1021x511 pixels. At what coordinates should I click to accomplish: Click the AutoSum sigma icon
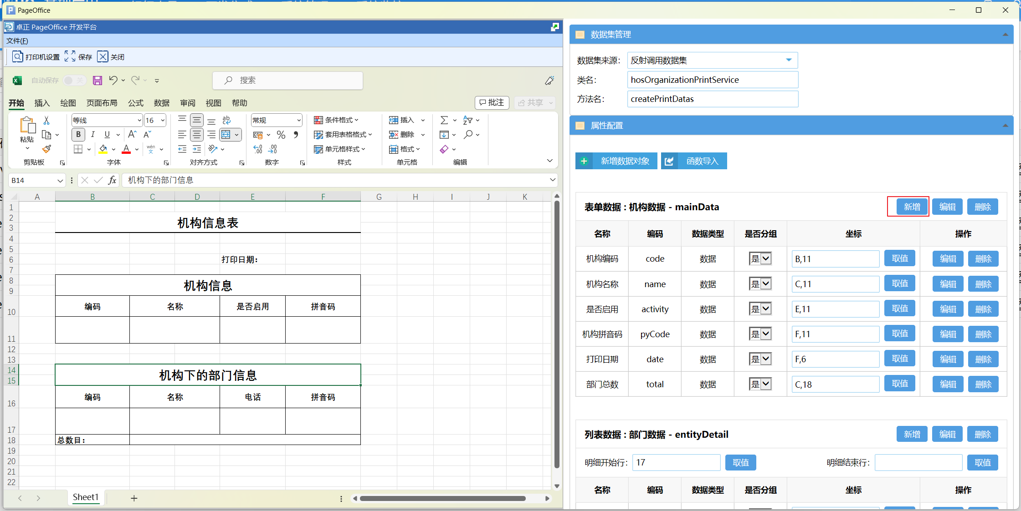[x=444, y=120]
